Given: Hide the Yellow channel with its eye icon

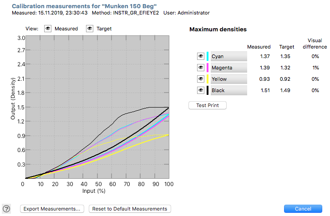Looking at the screenshot, I should (x=201, y=79).
